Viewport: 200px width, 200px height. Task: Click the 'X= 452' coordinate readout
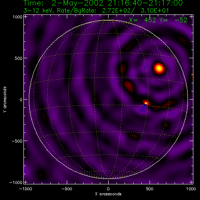tap(143, 20)
